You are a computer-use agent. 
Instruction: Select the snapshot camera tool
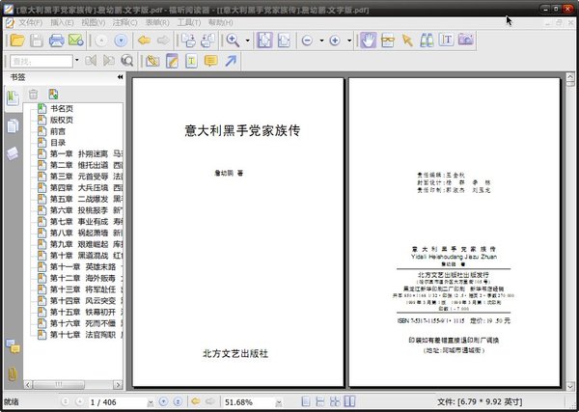point(466,40)
